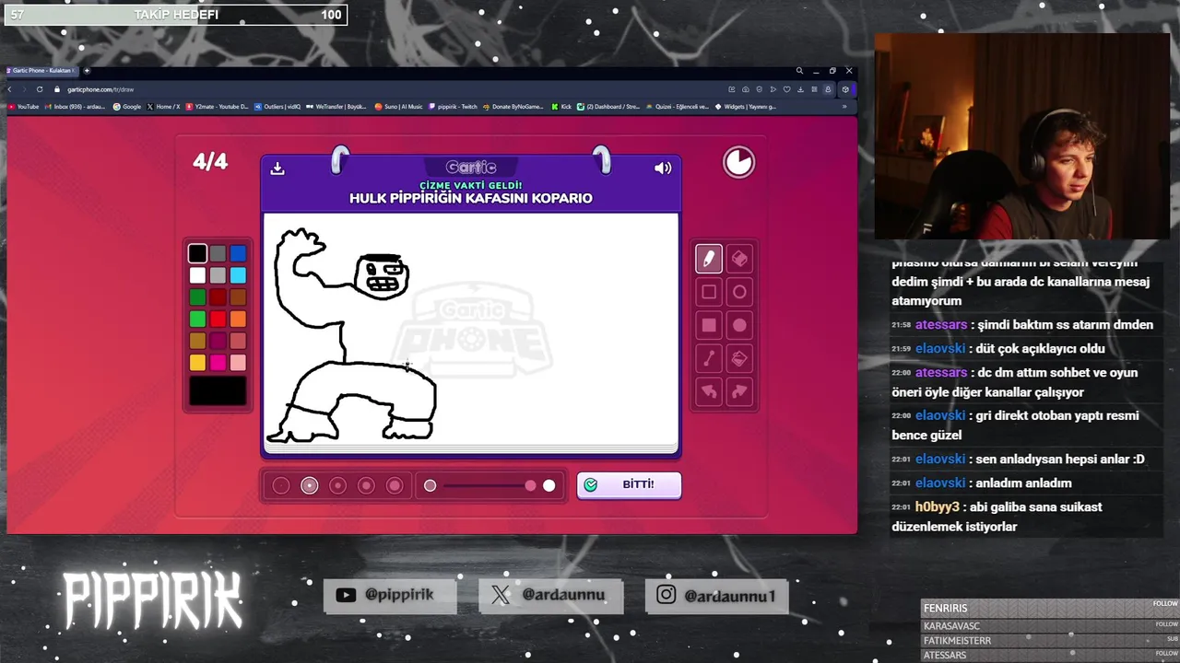Open the pippirik - Twitch bookmark

tap(453, 107)
